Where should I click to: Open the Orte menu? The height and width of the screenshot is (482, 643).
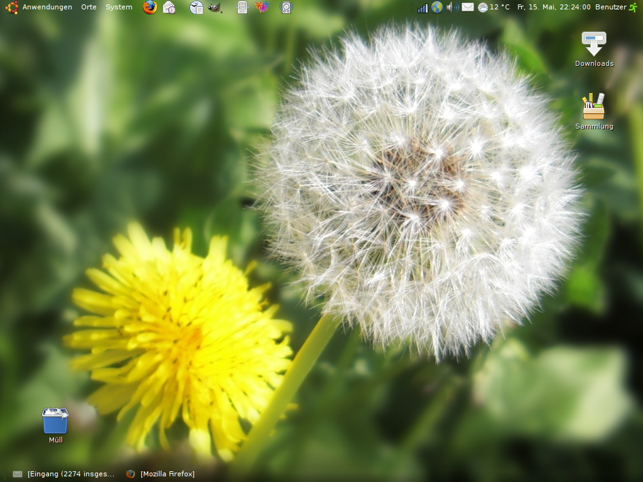click(x=88, y=7)
